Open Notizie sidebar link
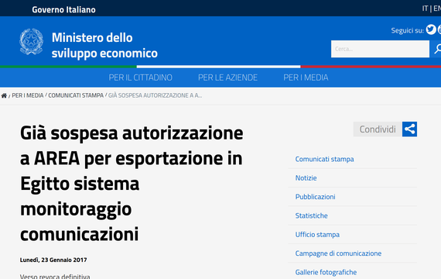Image resolution: width=441 pixels, height=279 pixels. (306, 178)
